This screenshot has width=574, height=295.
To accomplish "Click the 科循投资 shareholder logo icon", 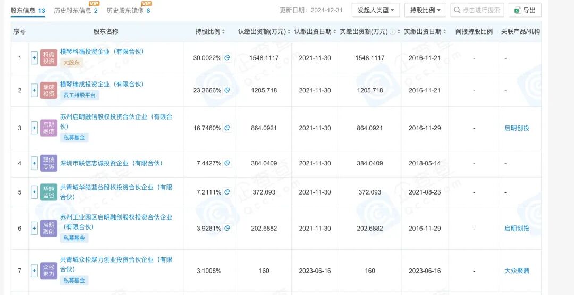I will point(48,58).
